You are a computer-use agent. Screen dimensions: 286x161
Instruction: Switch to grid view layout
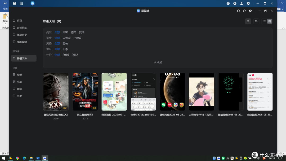(270, 21)
